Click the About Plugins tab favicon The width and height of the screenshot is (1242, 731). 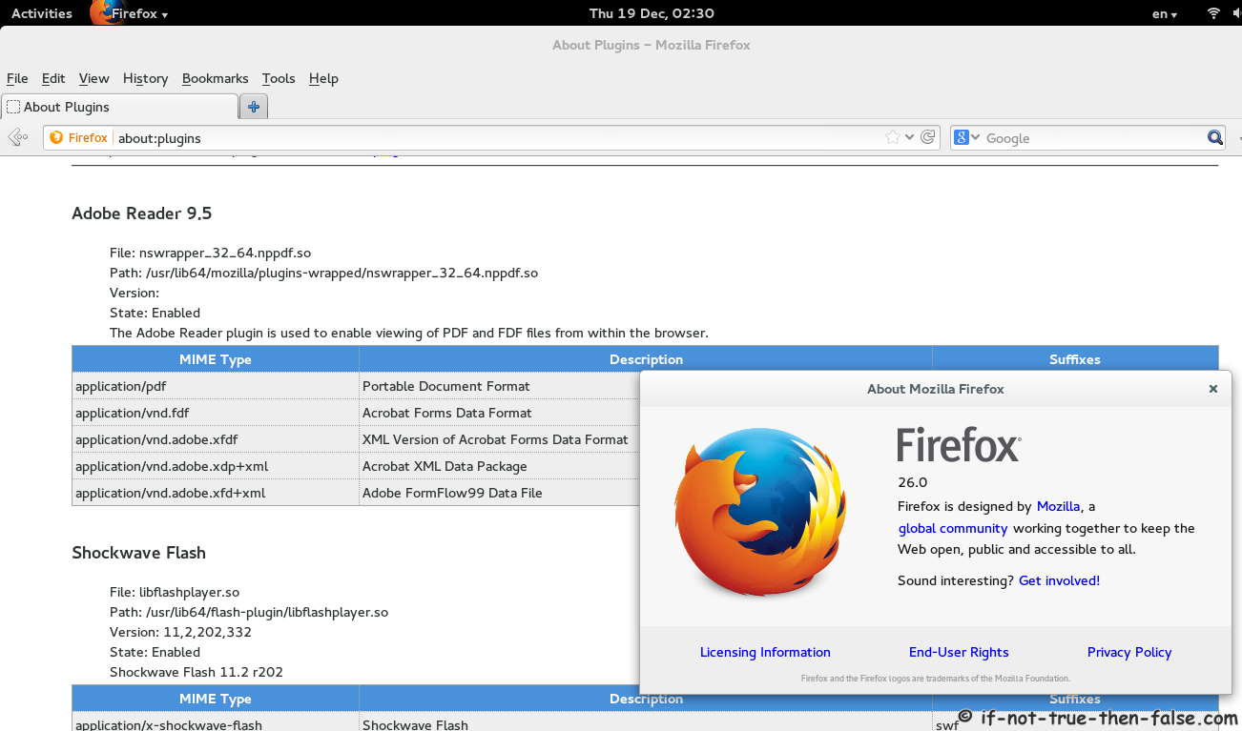(13, 107)
